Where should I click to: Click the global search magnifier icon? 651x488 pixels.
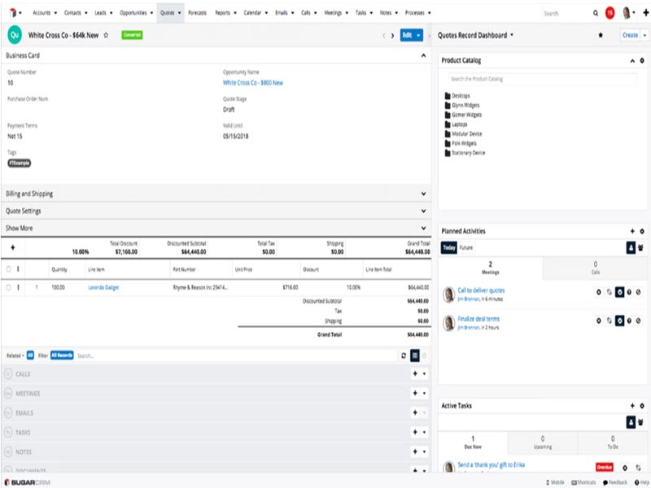pos(593,14)
